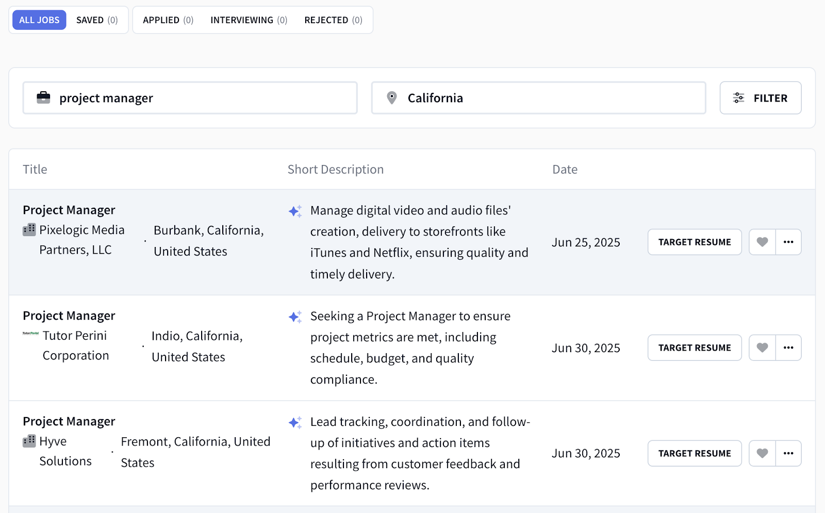Focus the California location field
This screenshot has width=825, height=513.
(539, 98)
